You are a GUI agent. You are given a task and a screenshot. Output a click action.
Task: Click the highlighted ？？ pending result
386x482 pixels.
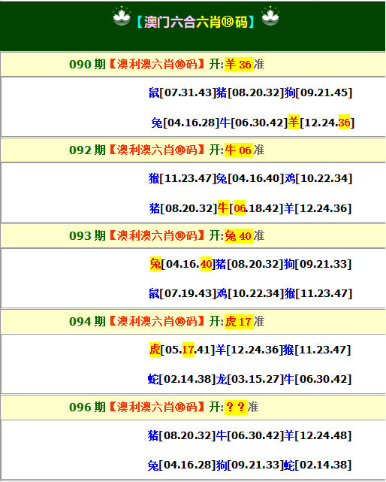[236, 408]
